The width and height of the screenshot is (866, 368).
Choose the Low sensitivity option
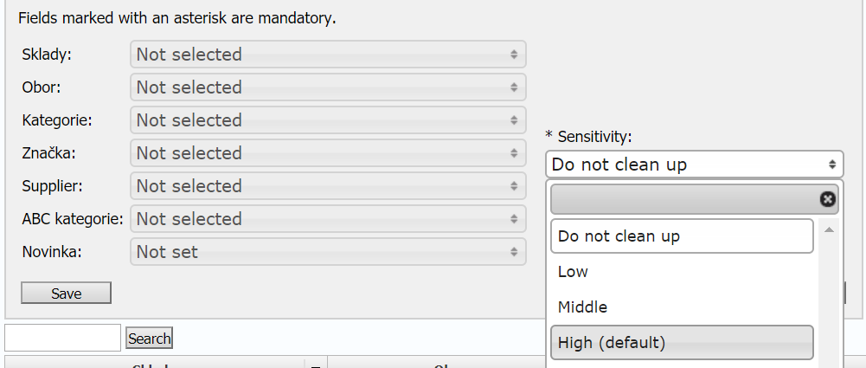682,272
